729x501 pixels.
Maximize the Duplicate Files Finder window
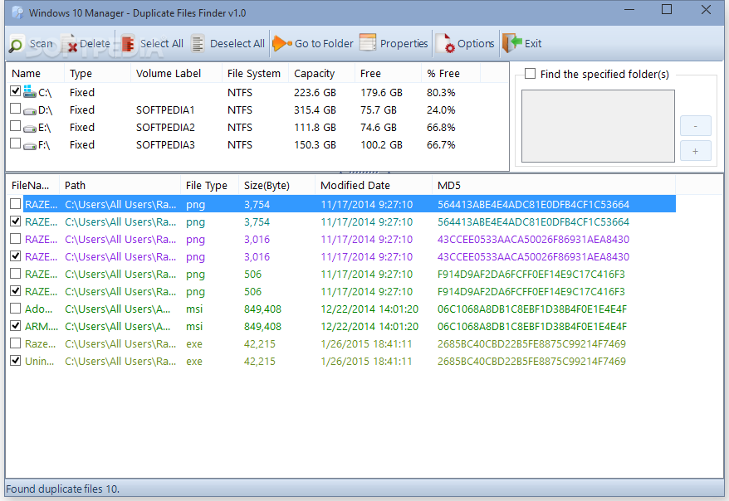coord(667,10)
